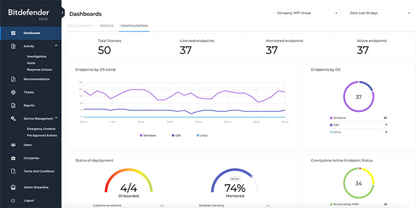Open Pre-Approved Actions in sidebar
Screen dimensions: 416x208
[42, 135]
